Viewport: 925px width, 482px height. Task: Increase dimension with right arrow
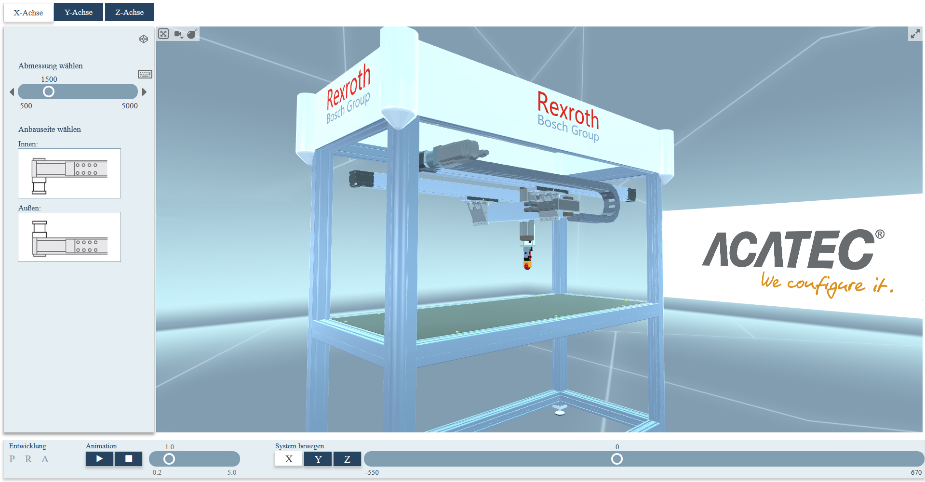click(x=144, y=91)
